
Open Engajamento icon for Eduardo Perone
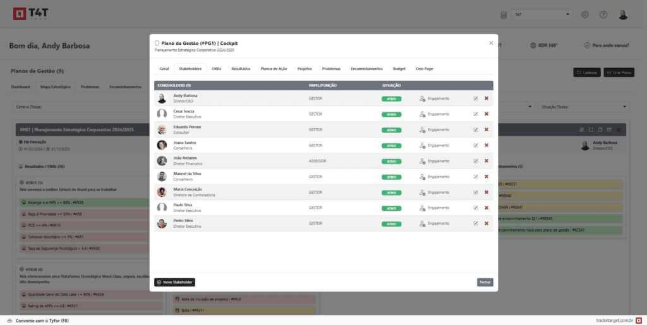tap(423, 129)
